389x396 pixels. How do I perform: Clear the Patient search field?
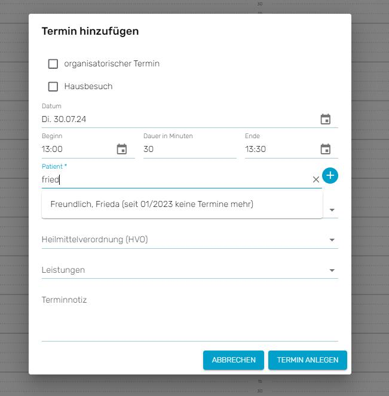coord(316,179)
